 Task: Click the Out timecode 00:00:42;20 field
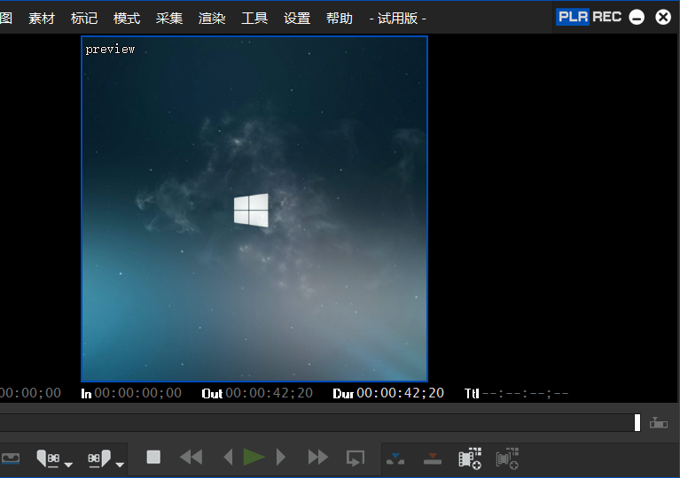[269, 393]
